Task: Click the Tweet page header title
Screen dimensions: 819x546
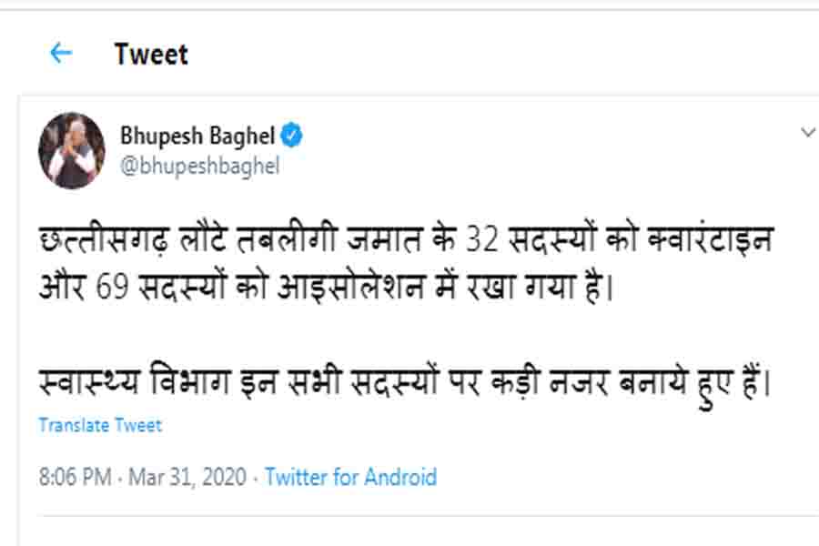Action: (x=151, y=54)
